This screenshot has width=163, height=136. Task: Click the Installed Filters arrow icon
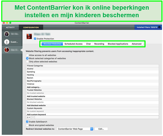pyautogui.click(x=159, y=27)
